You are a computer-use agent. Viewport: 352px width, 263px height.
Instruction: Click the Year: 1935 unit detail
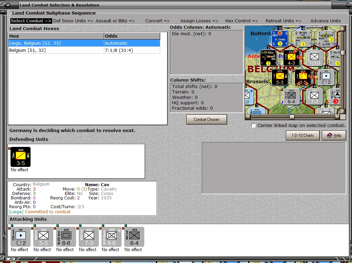(x=100, y=198)
